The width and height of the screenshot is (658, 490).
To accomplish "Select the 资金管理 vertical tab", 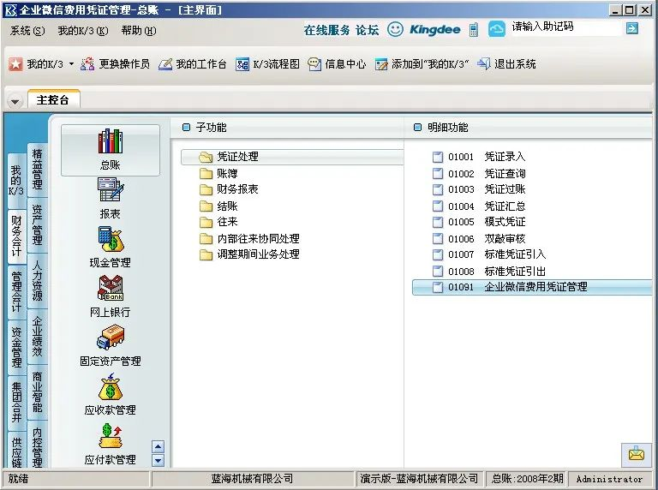I will click(16, 347).
